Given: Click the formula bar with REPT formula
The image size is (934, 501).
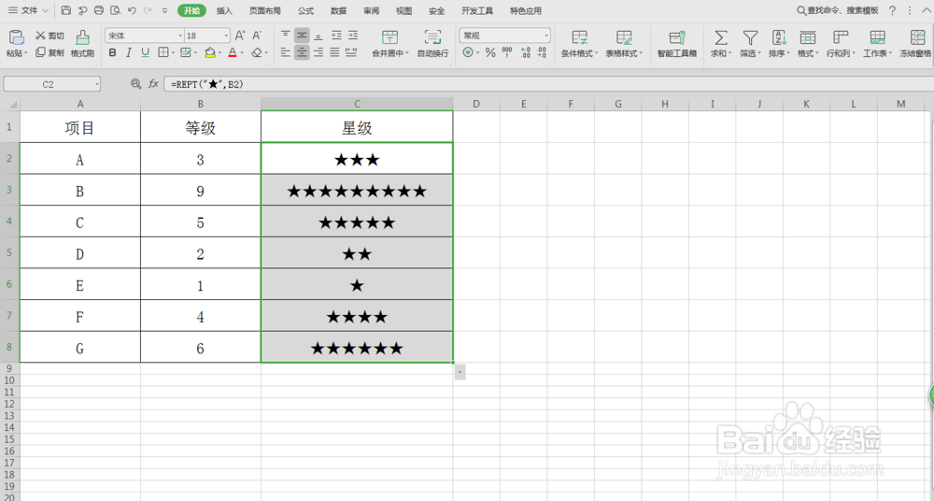Looking at the screenshot, I should point(548,84).
